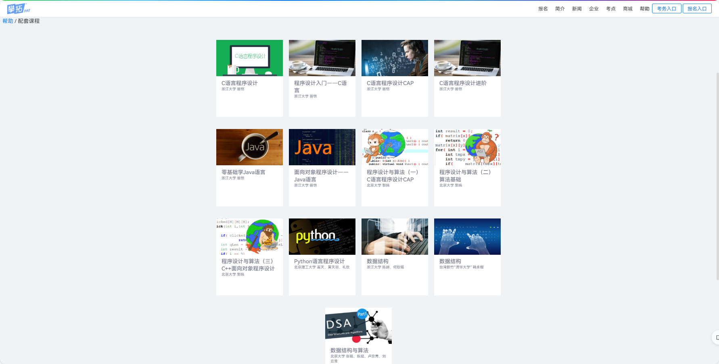Open the C语言程序设计进阶 laptop thumbnail
The width and height of the screenshot is (719, 364).
467,58
